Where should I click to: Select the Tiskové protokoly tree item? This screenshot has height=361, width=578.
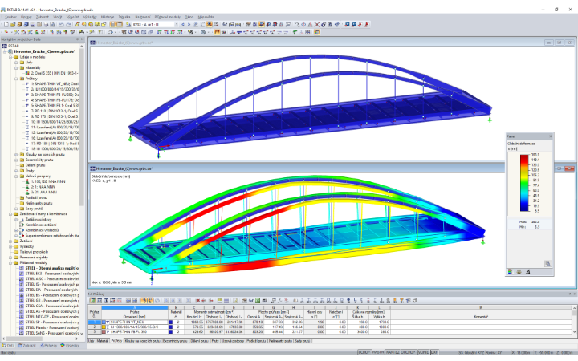click(34, 252)
